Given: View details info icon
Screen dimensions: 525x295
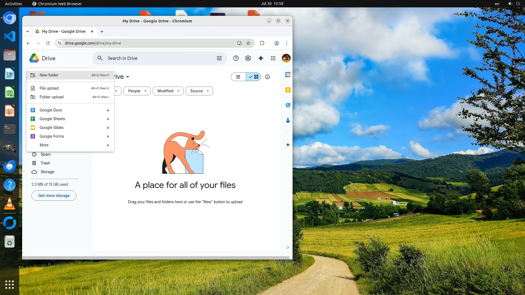Looking at the screenshot, I should (267, 77).
